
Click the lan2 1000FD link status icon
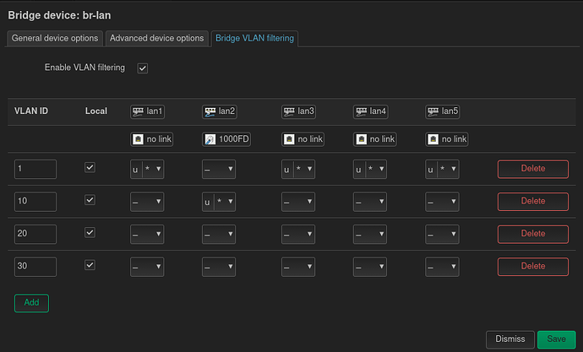pos(210,139)
